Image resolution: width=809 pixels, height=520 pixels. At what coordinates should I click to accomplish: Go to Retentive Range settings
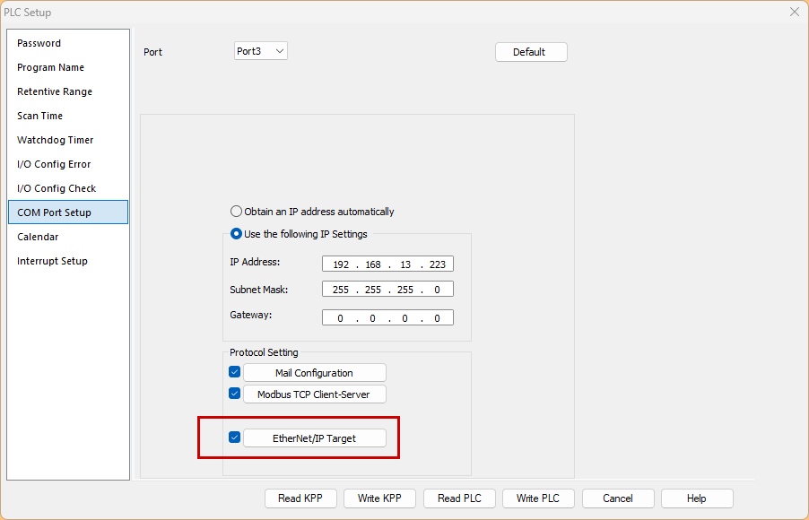68,91
